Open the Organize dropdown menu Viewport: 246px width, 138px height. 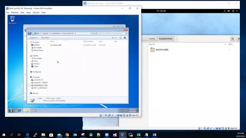tap(33, 38)
